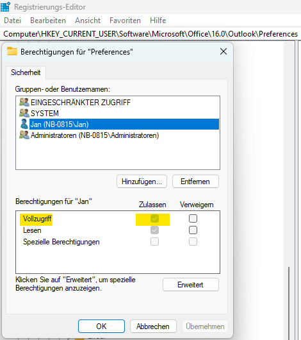This screenshot has height=340, width=301.
Task: Click the Übernehmen button
Action: [205, 326]
